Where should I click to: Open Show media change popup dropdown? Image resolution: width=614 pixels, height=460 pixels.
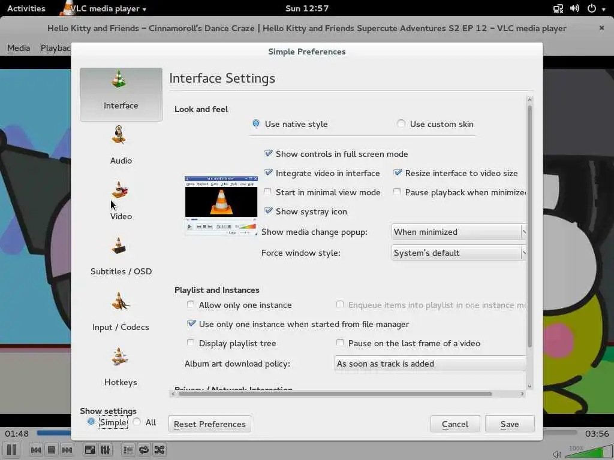point(459,232)
